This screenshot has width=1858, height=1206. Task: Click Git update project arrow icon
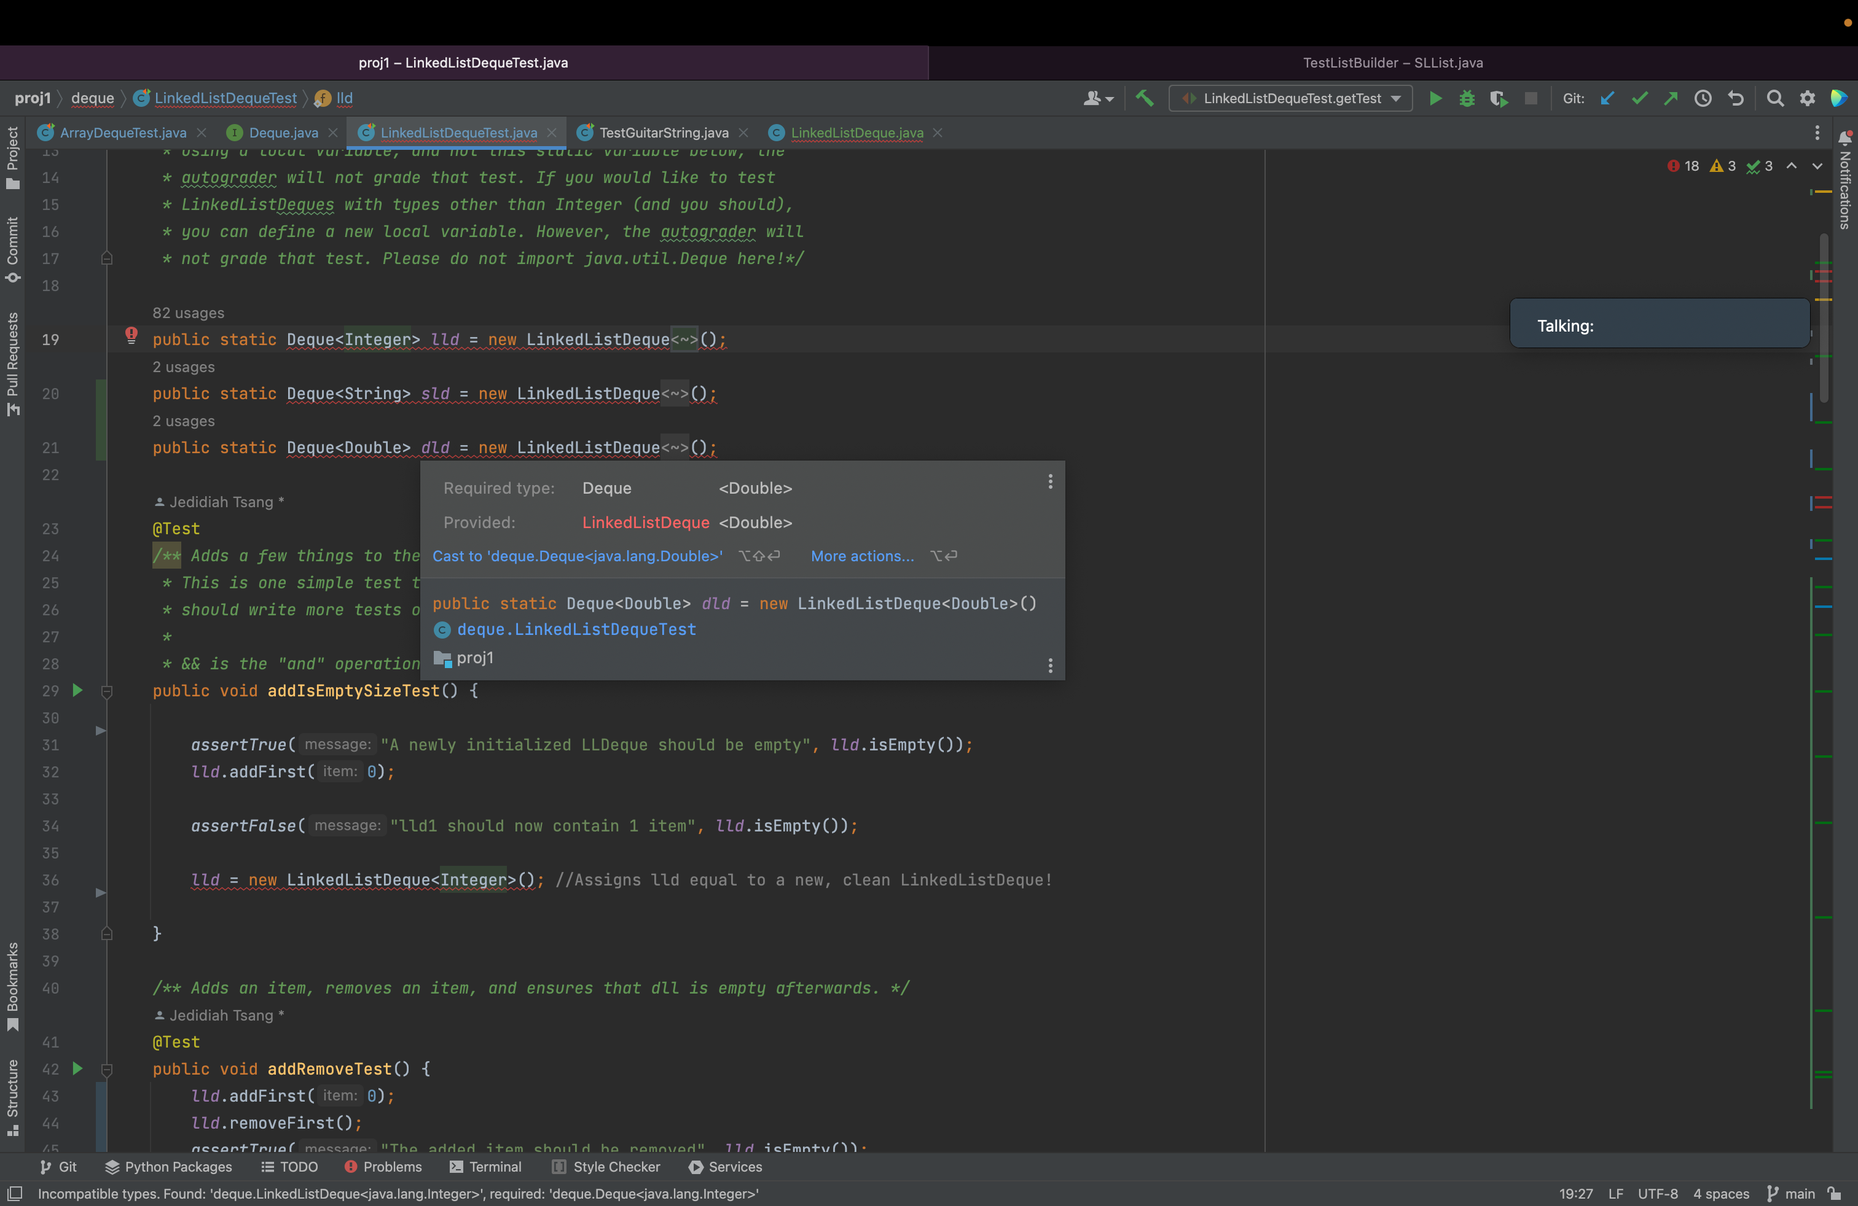(1607, 98)
